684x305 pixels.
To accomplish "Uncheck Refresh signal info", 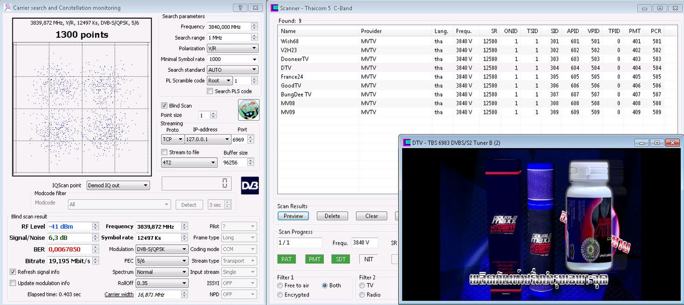I will [13, 272].
